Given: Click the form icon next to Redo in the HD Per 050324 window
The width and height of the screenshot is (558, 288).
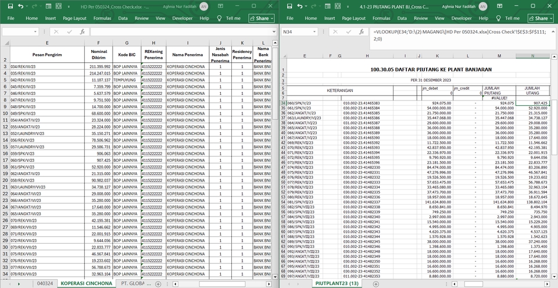Looking at the screenshot, I should pos(49,6).
